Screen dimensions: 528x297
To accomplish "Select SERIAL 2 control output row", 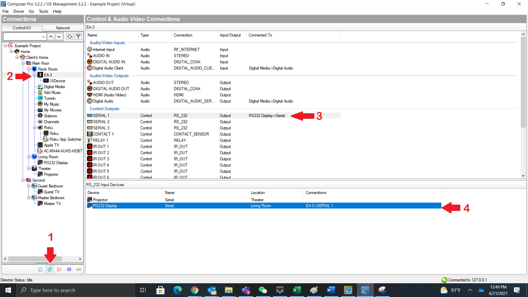I will pos(101,122).
